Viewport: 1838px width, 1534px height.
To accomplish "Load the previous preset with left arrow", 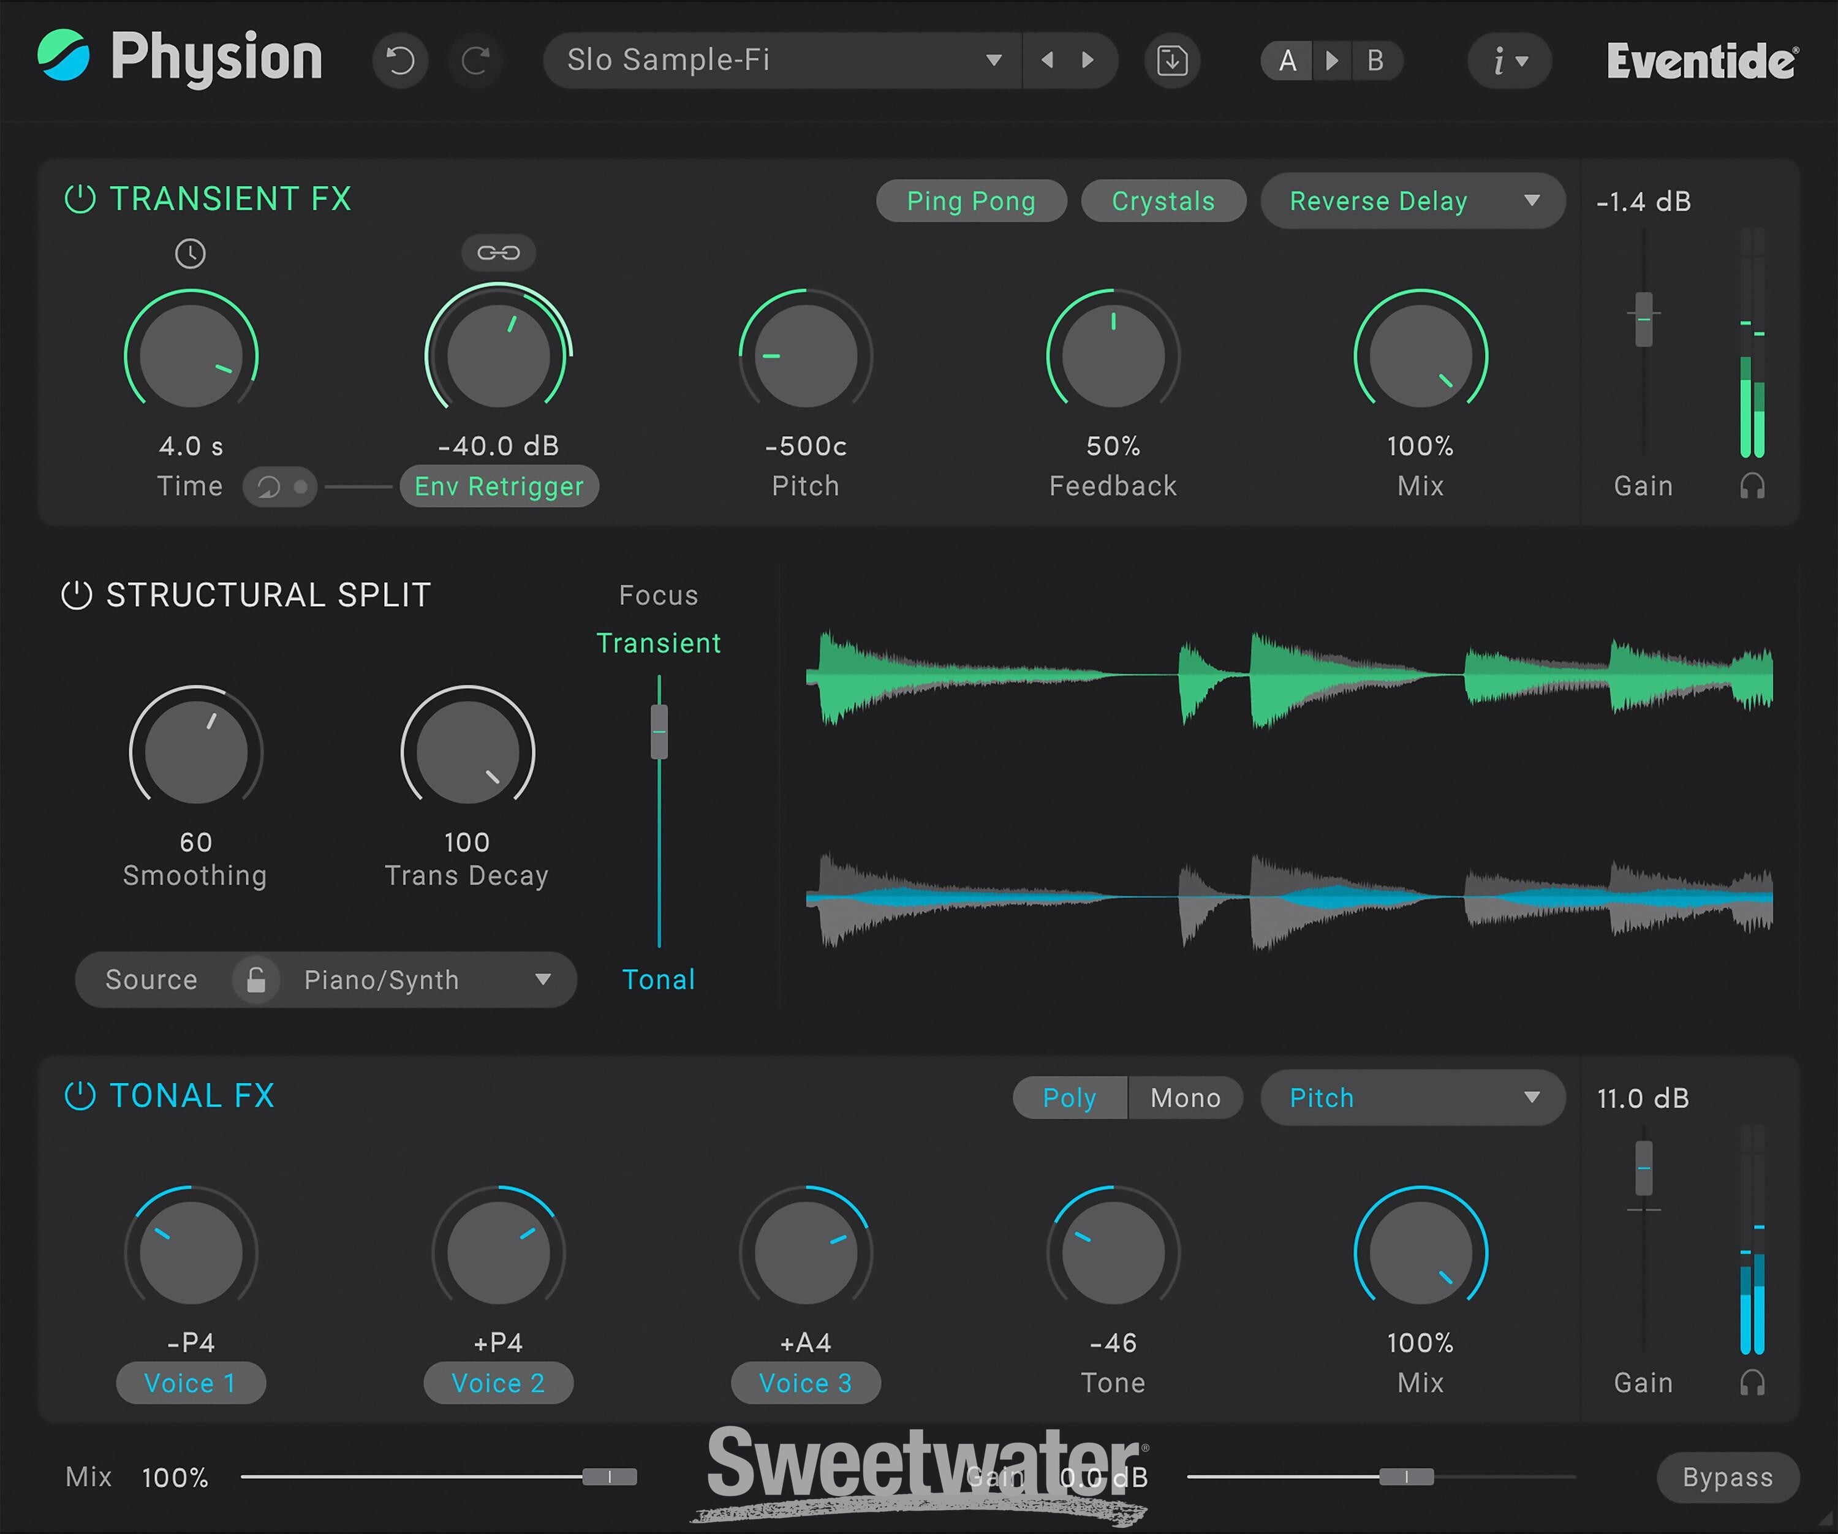I will [1047, 61].
